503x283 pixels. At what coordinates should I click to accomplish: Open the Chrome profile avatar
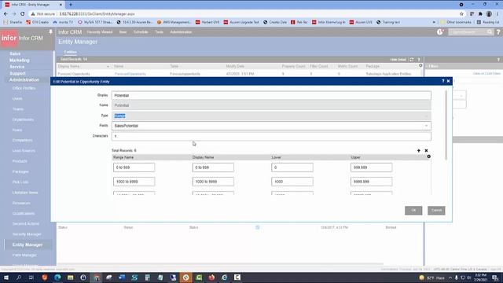point(489,14)
